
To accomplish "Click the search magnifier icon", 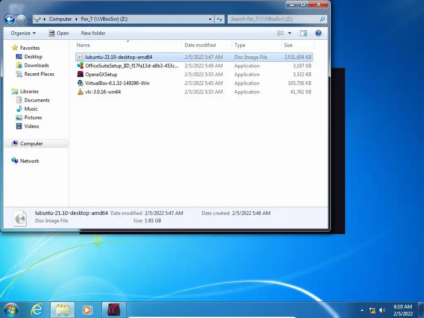I will pos(322,19).
